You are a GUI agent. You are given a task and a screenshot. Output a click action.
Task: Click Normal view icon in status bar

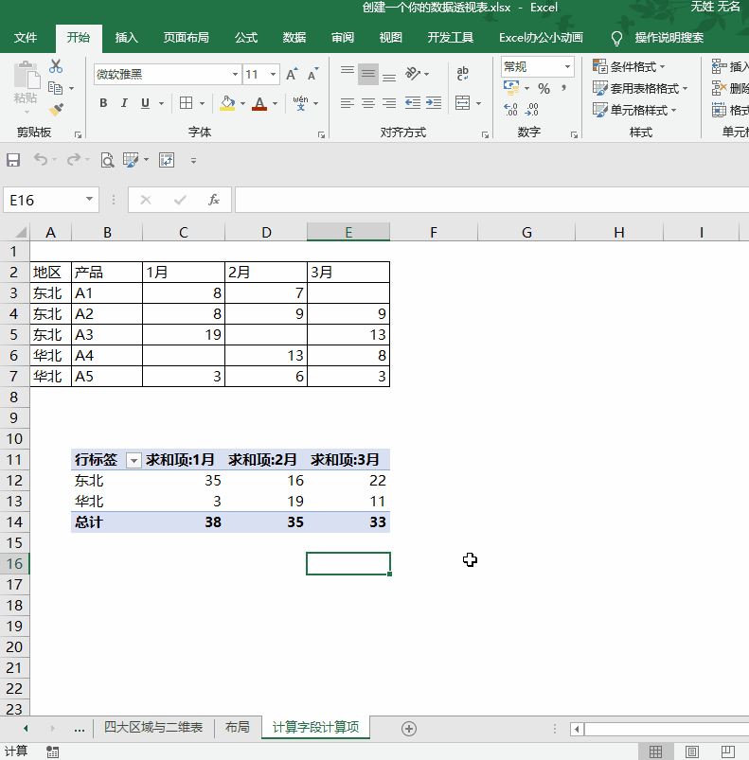point(655,751)
